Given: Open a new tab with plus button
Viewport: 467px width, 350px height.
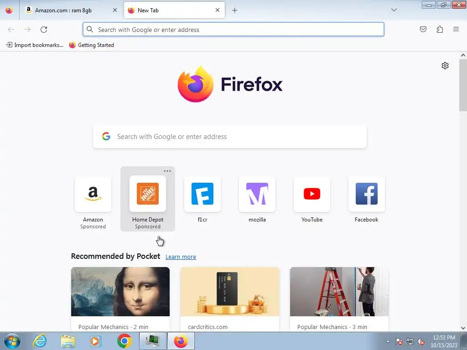Looking at the screenshot, I should pos(235,10).
